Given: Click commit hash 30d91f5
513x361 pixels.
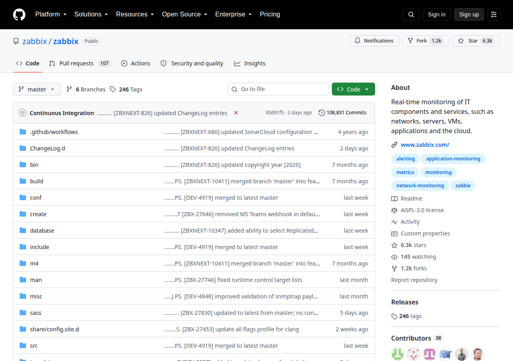Looking at the screenshot, I should tap(275, 113).
